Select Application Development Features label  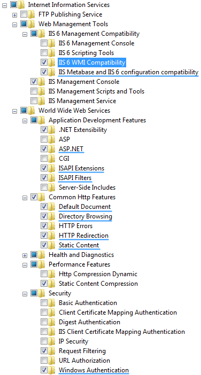[x=97, y=120]
